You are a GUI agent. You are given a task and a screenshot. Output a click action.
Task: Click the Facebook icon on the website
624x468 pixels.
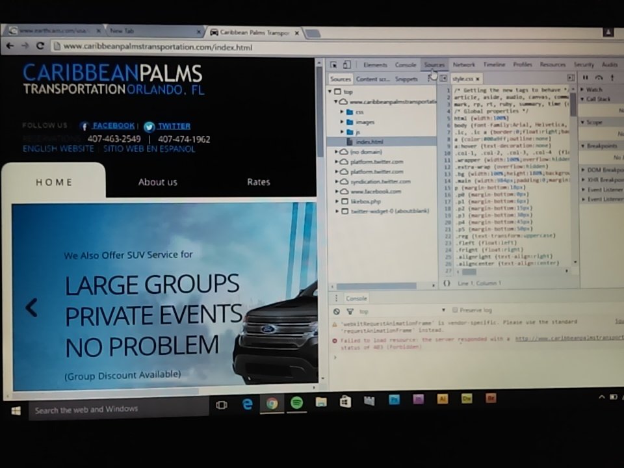click(84, 127)
